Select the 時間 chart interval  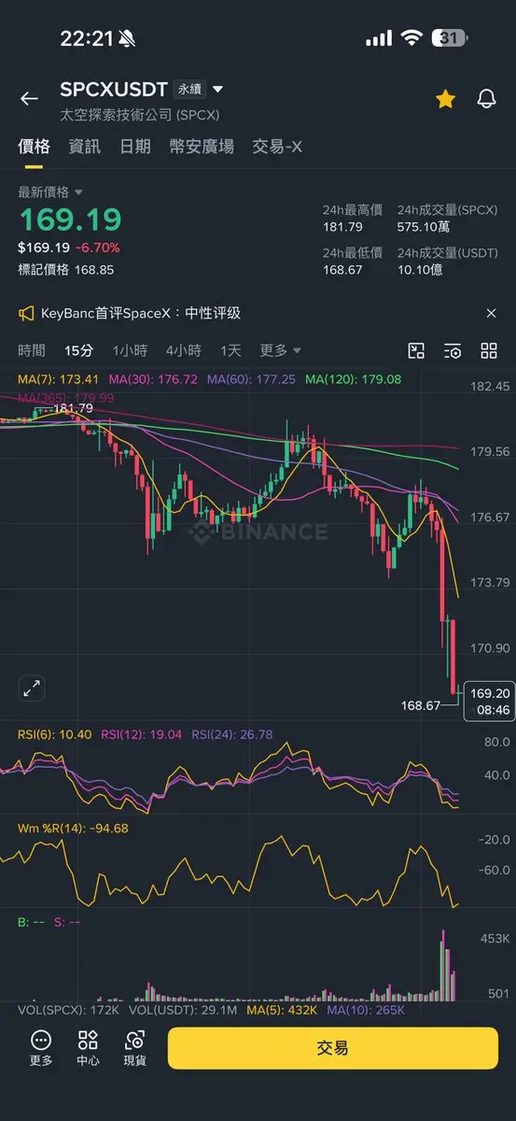pos(32,351)
